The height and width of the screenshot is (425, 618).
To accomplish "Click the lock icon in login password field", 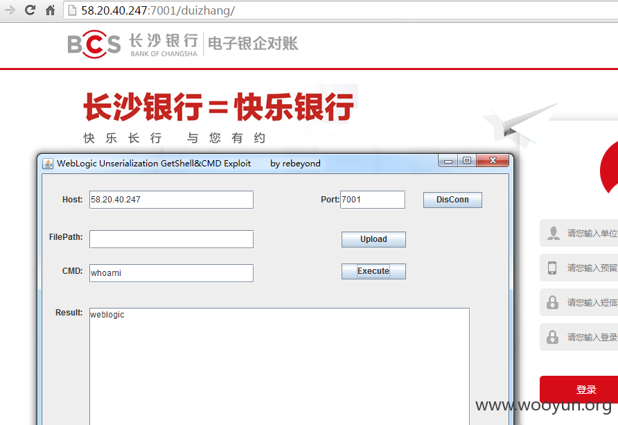I will point(553,337).
